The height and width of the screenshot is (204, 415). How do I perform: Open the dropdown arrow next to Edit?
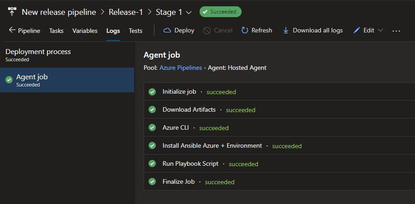380,30
